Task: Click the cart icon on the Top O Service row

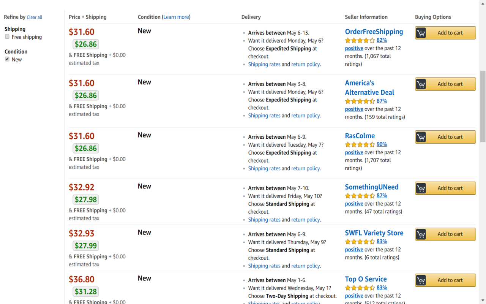Action: point(421,280)
